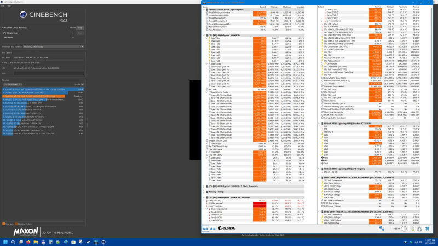Stop the running CPU Multi Core test
Image resolution: width=438 pixels, height=246 pixels.
(x=80, y=28)
